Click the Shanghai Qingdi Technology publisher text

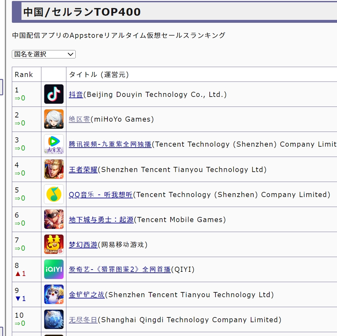tap(190, 320)
